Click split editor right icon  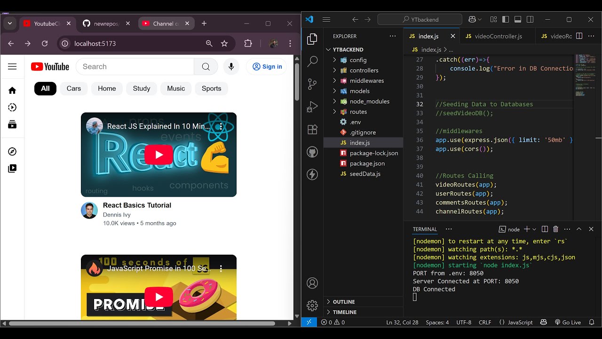579,36
